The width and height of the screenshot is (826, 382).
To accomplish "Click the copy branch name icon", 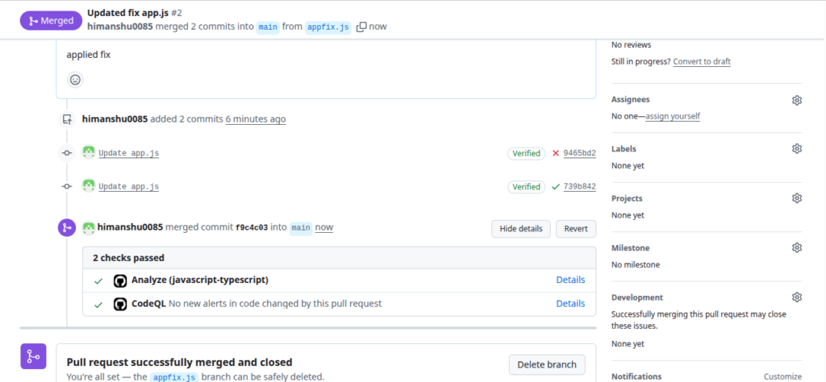I will click(361, 27).
